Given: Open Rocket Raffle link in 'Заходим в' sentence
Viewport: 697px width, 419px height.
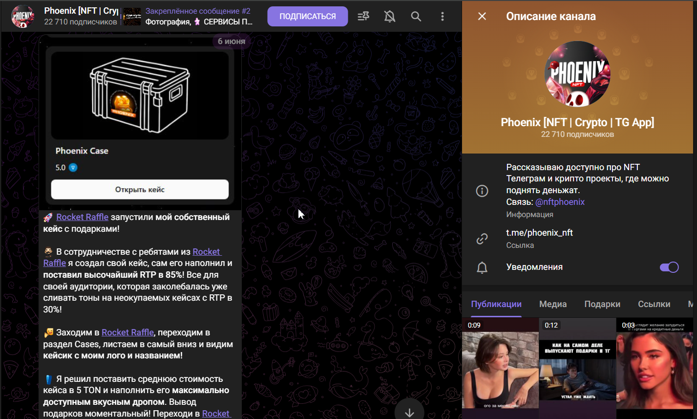Looking at the screenshot, I should point(128,332).
